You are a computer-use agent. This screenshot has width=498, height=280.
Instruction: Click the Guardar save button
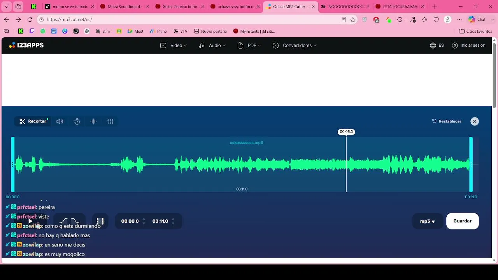[x=463, y=221]
